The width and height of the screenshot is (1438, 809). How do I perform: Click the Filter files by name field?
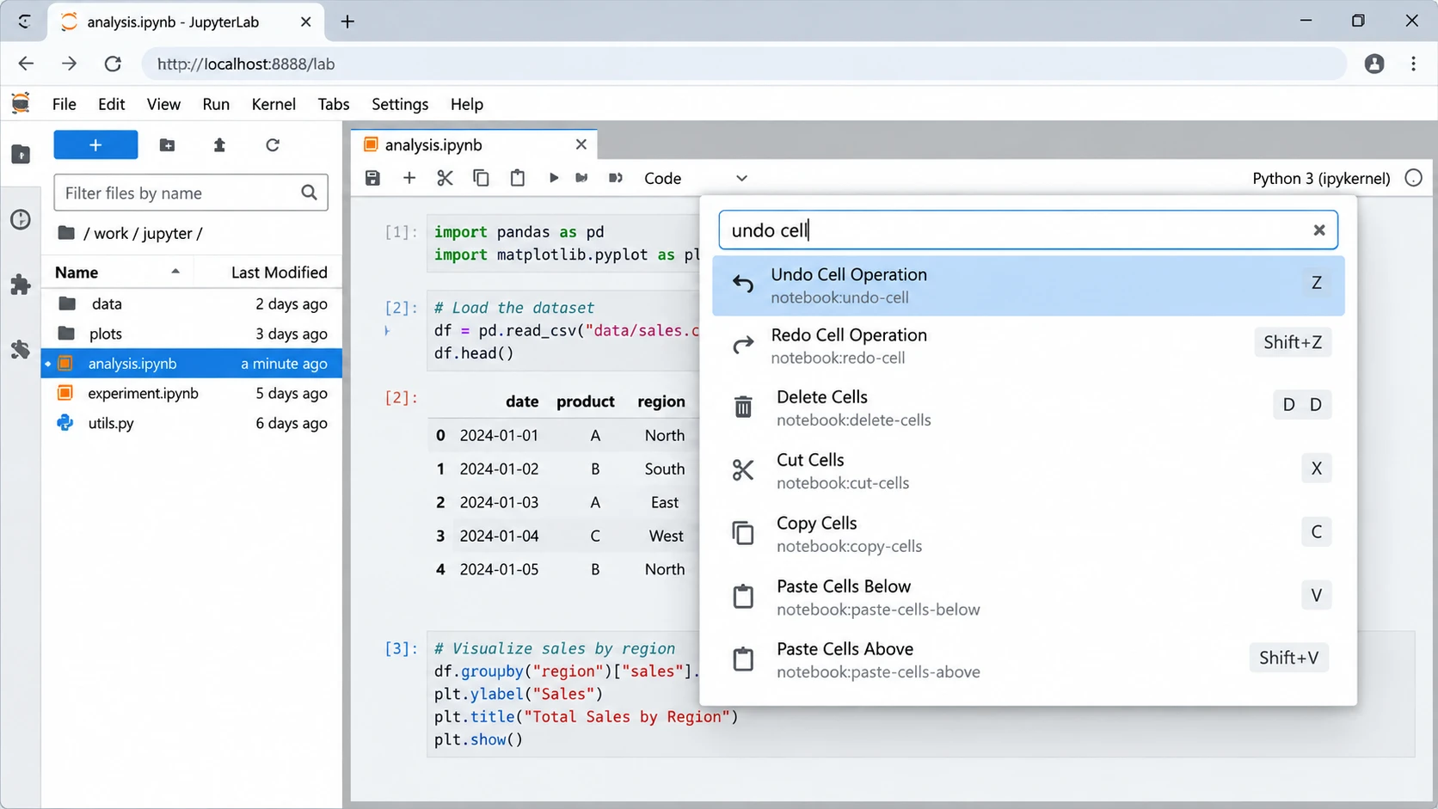pos(191,193)
